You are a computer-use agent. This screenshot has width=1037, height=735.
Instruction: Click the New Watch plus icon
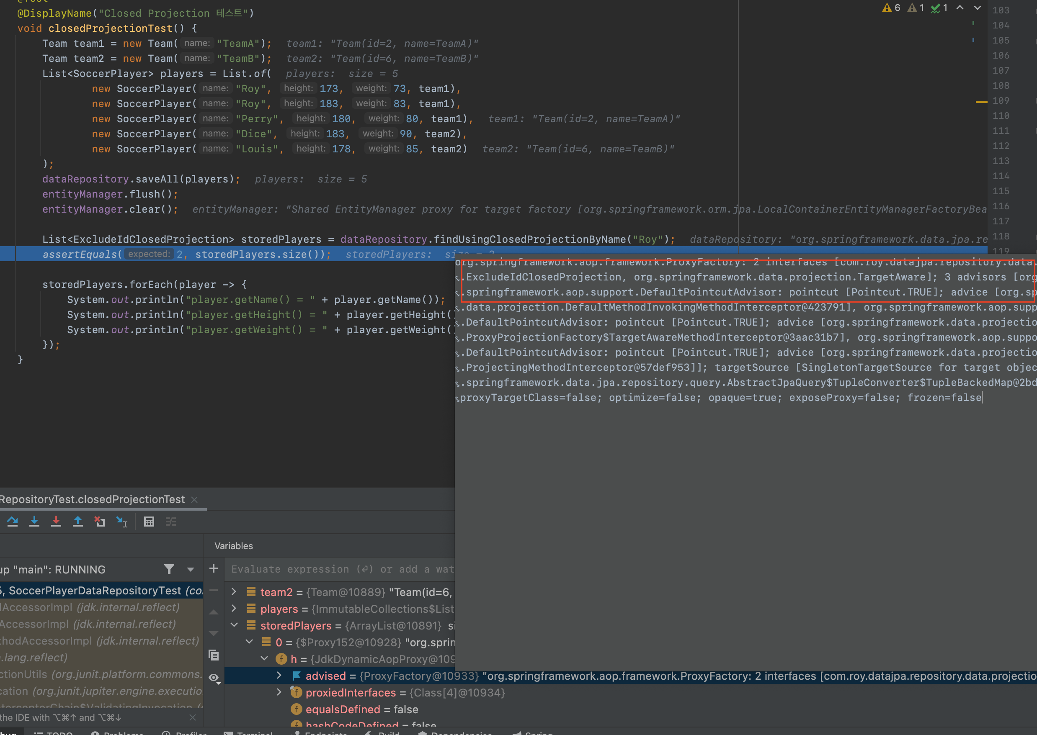tap(214, 569)
